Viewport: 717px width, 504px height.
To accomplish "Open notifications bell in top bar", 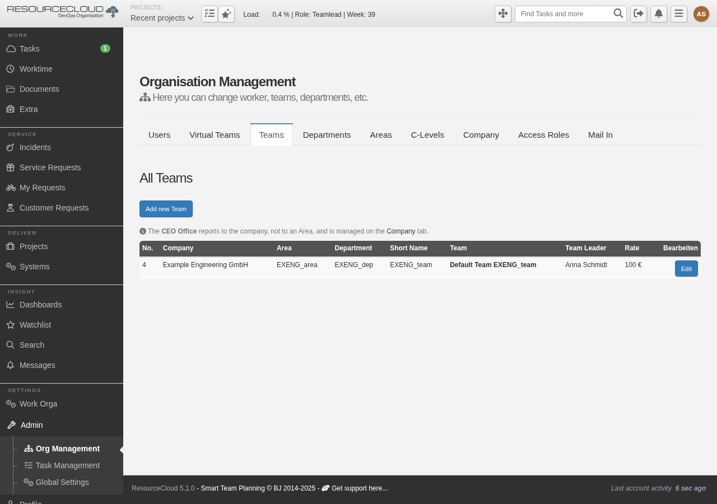I will (x=659, y=14).
